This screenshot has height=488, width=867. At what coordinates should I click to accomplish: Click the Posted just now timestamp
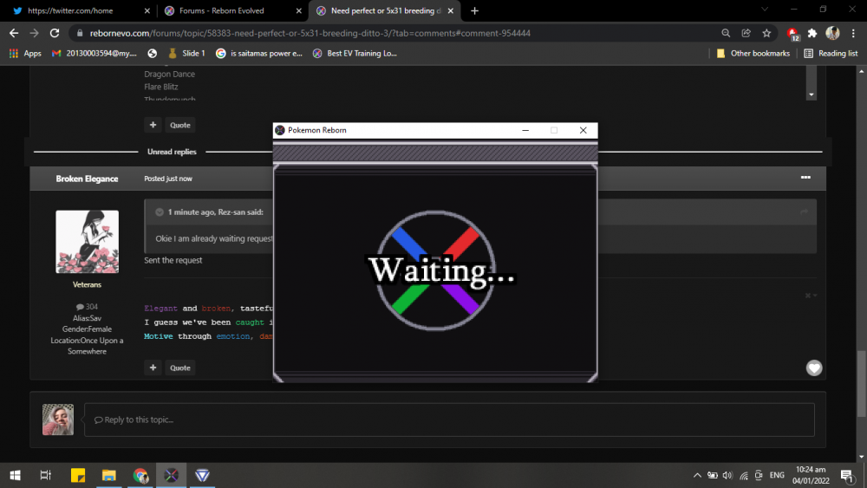(x=168, y=179)
